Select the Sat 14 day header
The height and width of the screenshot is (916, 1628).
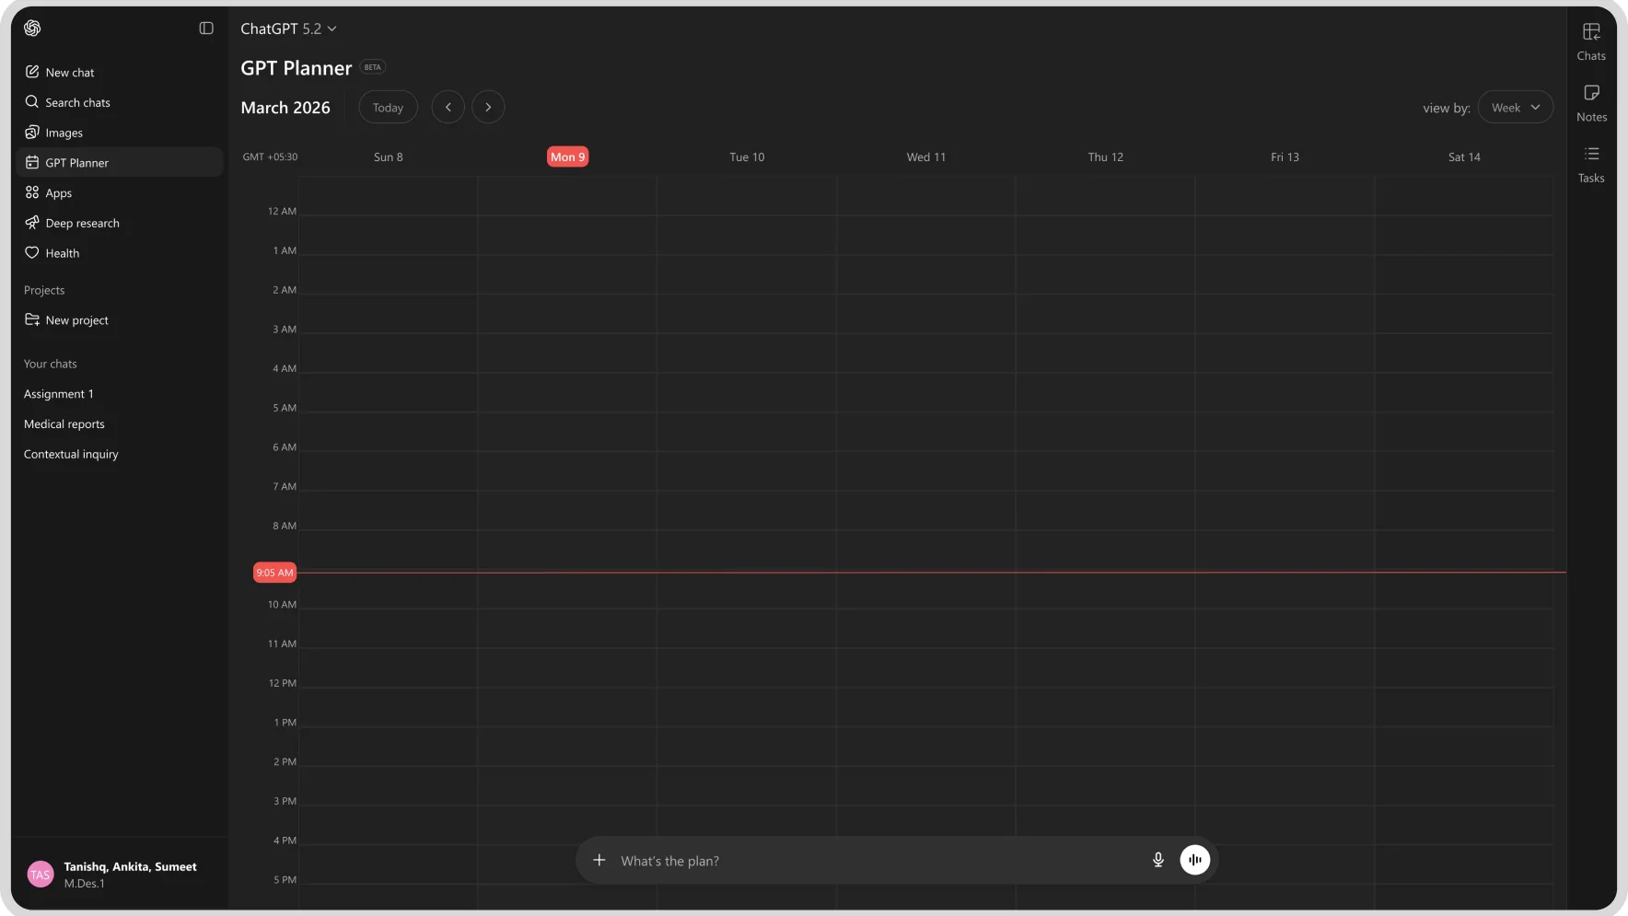click(x=1464, y=157)
